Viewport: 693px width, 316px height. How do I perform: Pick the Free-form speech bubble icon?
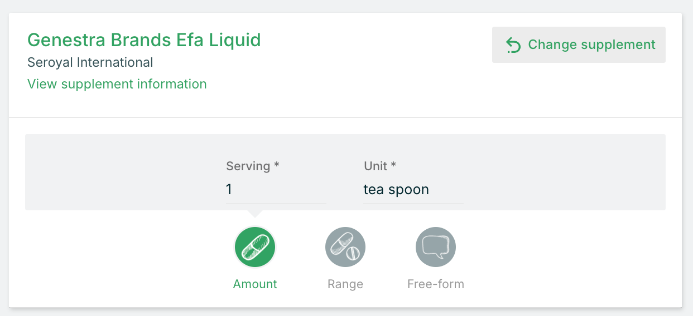point(436,247)
